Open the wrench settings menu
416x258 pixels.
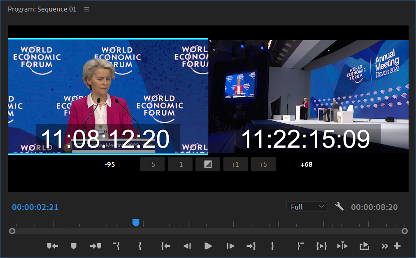[x=339, y=207]
